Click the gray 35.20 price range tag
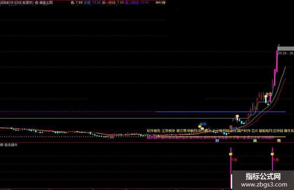This screenshot has width=294, height=190. (286, 49)
